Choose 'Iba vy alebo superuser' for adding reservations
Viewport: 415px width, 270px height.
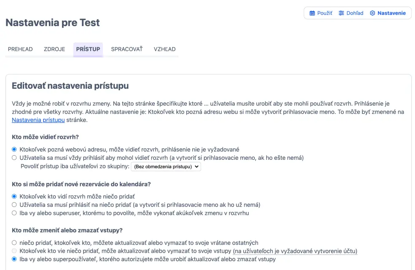click(14, 213)
